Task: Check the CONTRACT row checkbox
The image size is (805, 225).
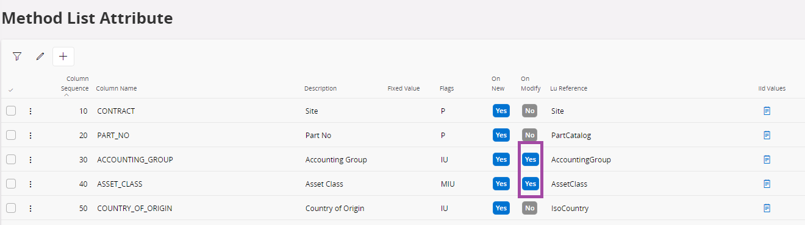Action: pos(11,111)
